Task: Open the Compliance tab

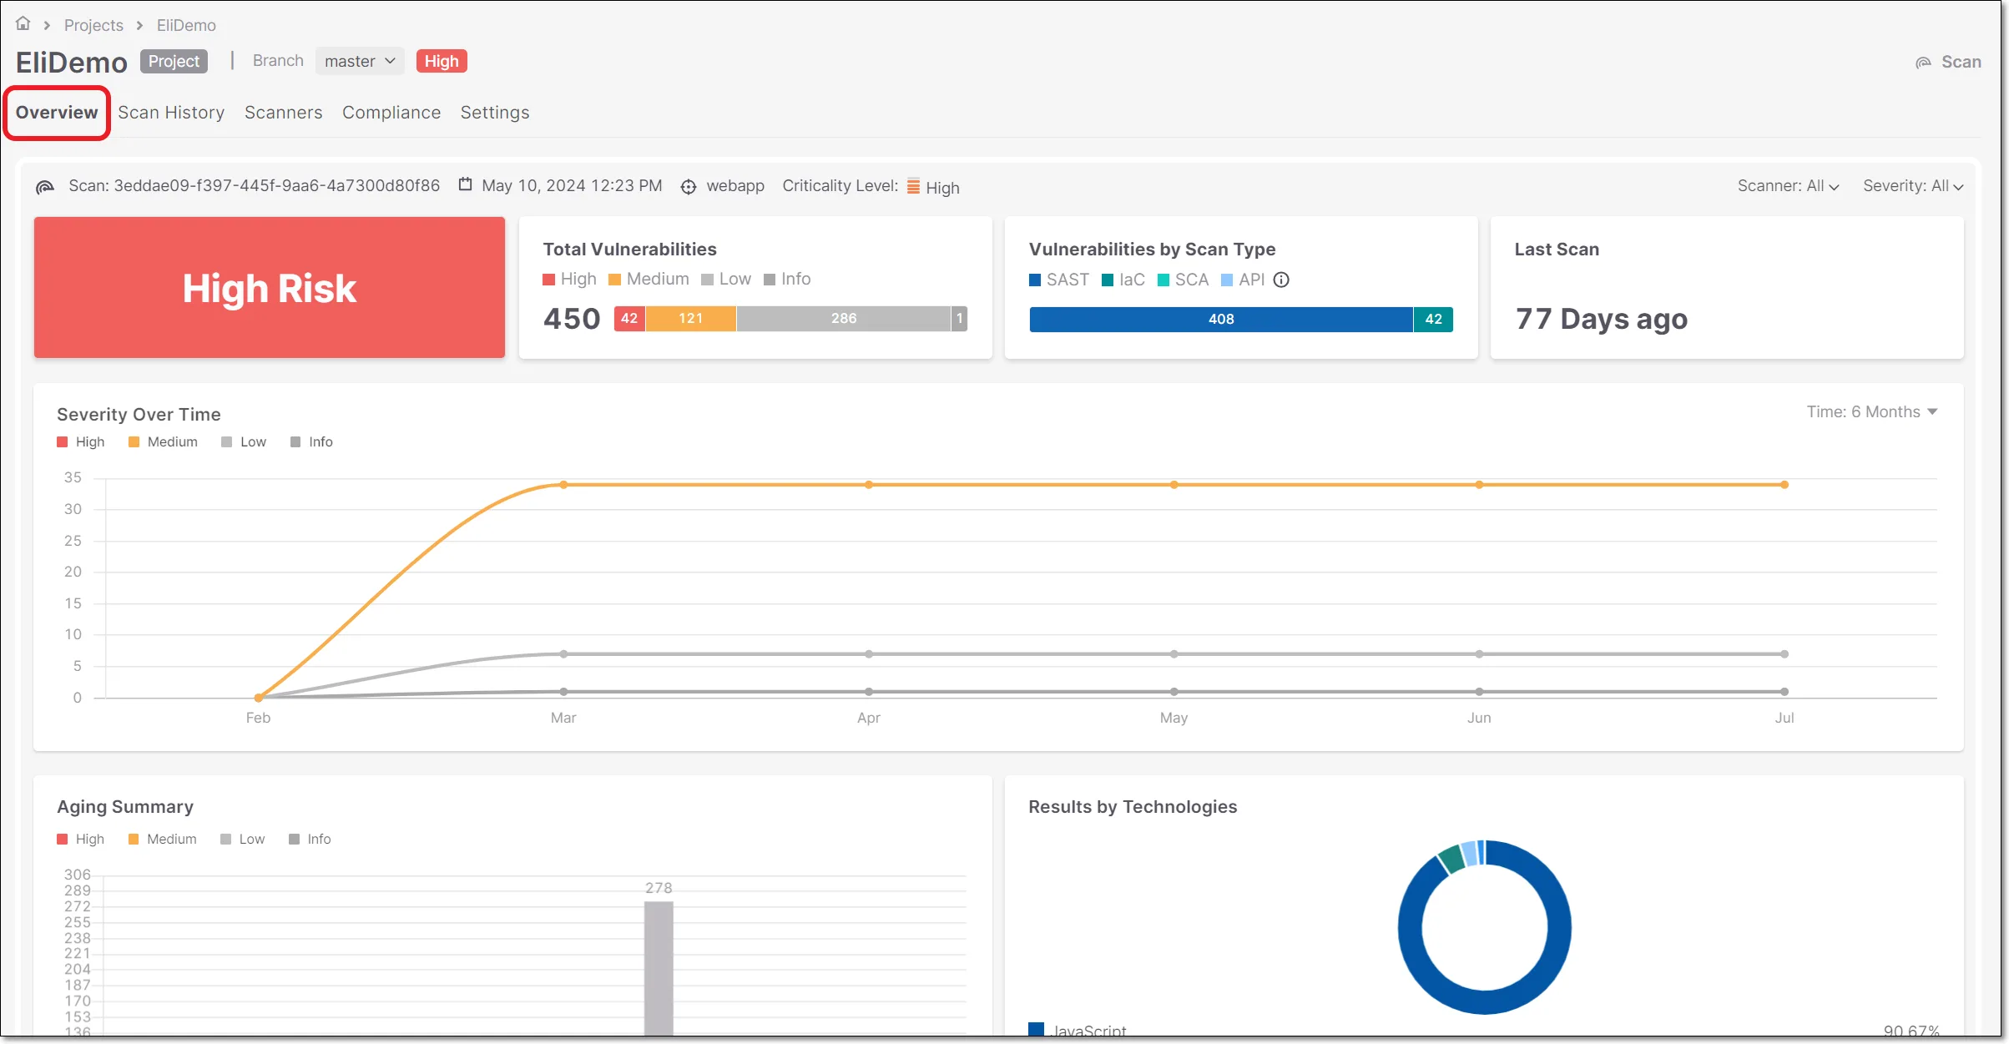Action: point(391,112)
